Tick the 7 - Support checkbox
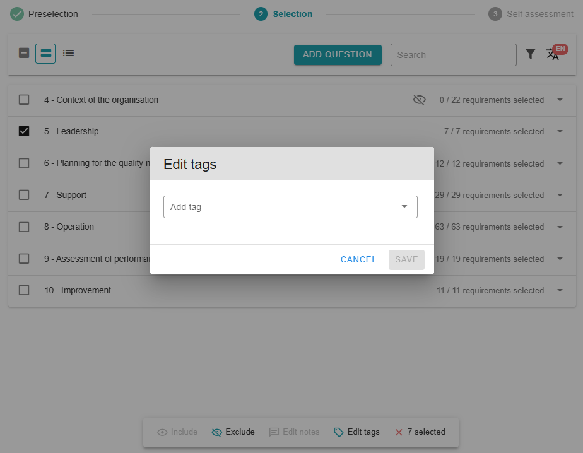Viewport: 583px width, 453px height. 24,195
